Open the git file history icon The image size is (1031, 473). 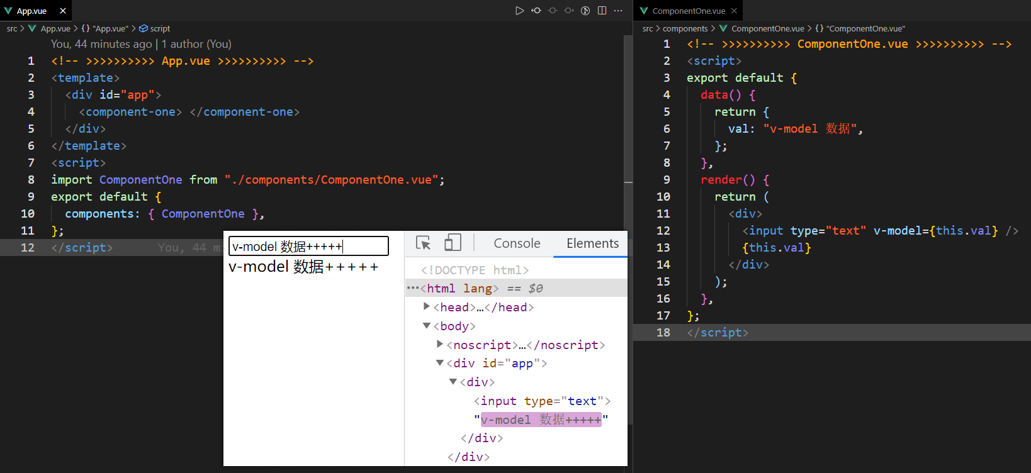pyautogui.click(x=585, y=11)
